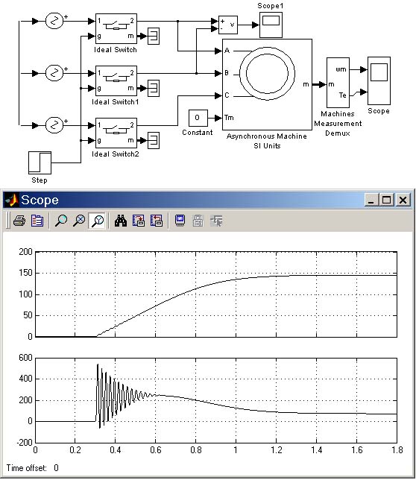416x480 pixels.
Task: Select the middle AC voltage source
Action: click(54, 73)
